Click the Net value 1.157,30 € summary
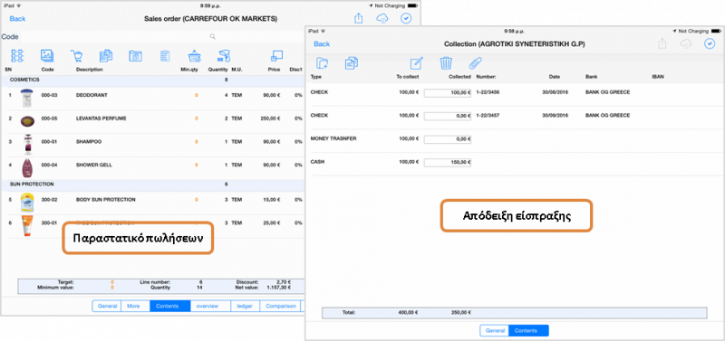 pos(280,287)
